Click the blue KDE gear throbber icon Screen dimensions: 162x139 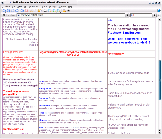tap(159, 11)
